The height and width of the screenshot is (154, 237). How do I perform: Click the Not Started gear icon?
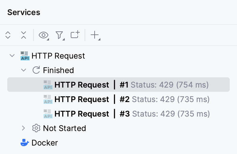coord(36,128)
